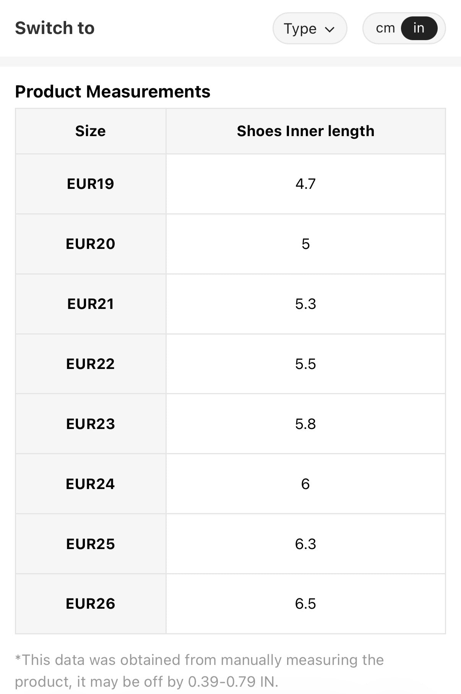Click the EUR25 size label
The height and width of the screenshot is (694, 461).
(x=90, y=544)
